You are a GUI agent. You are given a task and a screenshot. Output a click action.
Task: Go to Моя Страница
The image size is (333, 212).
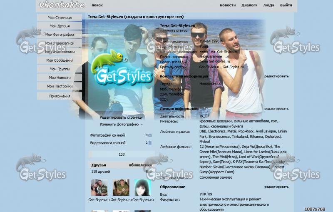click(60, 17)
